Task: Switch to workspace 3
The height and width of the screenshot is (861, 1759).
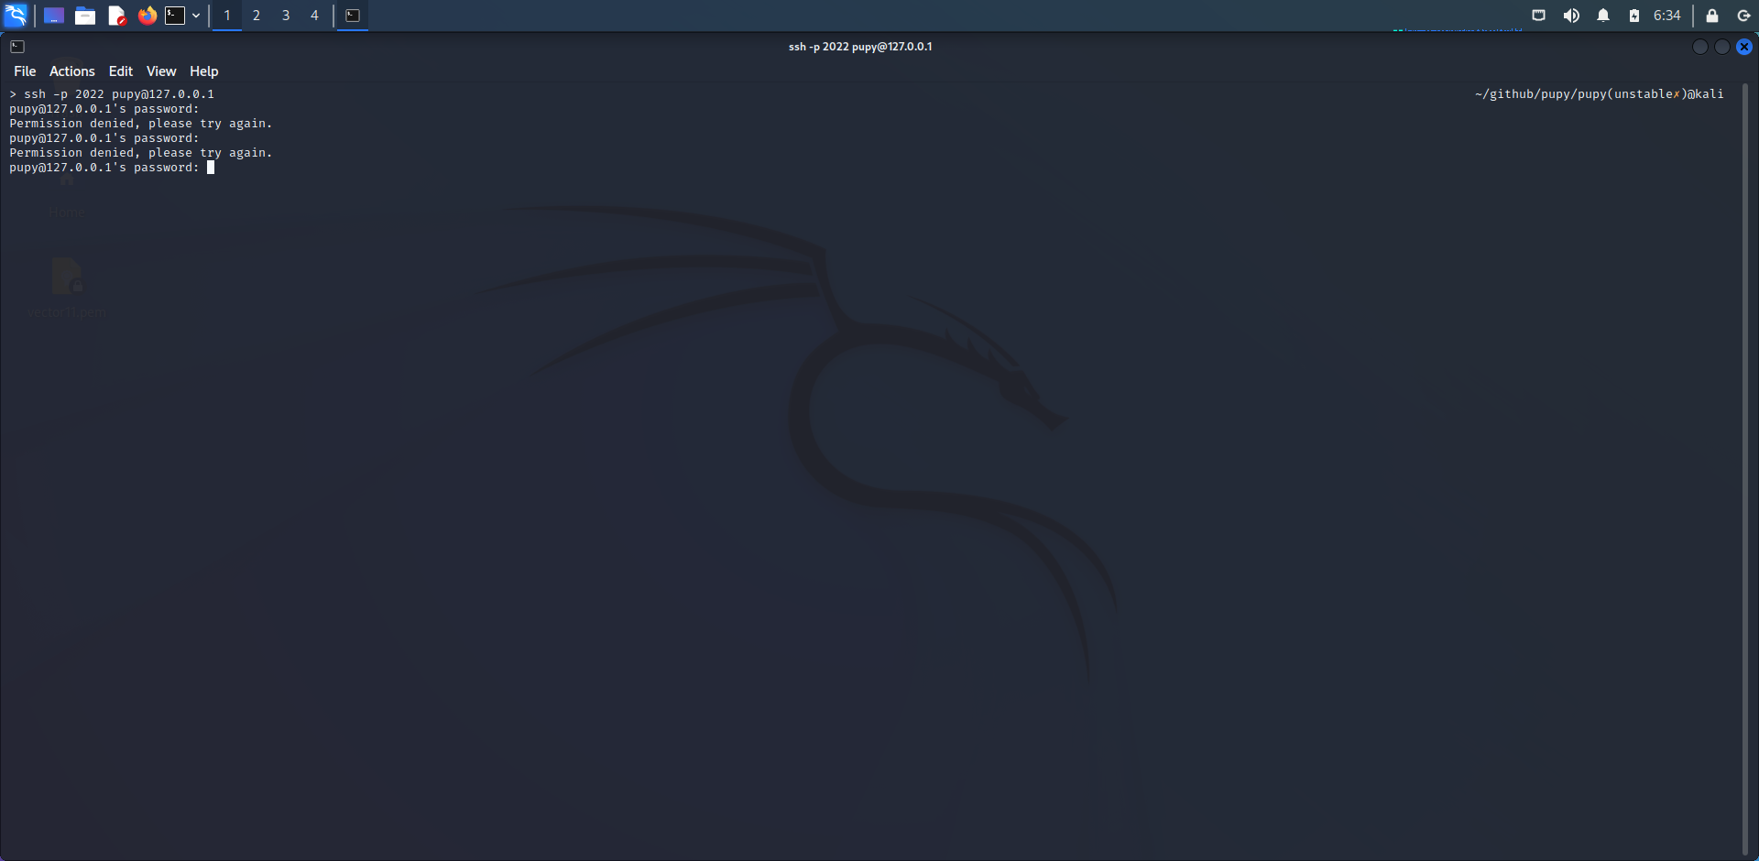Action: click(x=286, y=16)
